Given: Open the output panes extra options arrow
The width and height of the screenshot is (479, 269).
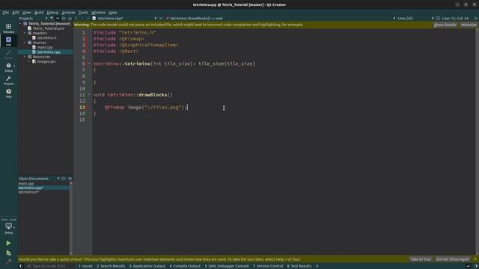Looking at the screenshot, I should pyautogui.click(x=317, y=266).
